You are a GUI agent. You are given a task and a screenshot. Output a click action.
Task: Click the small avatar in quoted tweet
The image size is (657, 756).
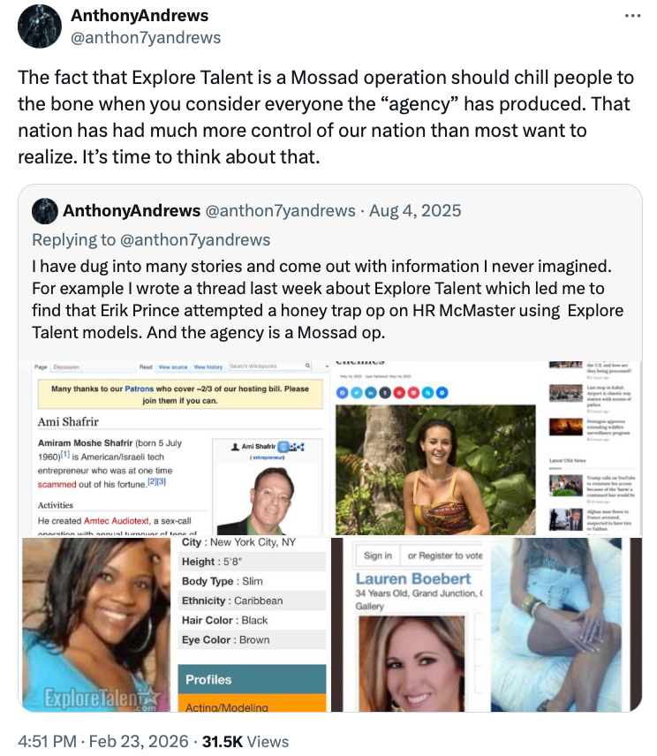click(45, 211)
